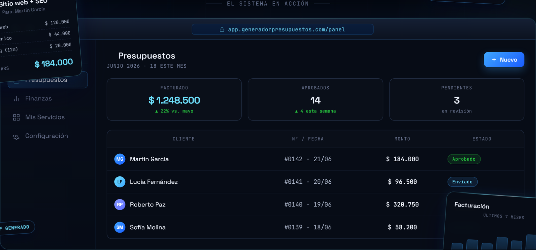Click the N° / FECHA column header
Viewport: 536px width, 250px height.
pyautogui.click(x=308, y=139)
